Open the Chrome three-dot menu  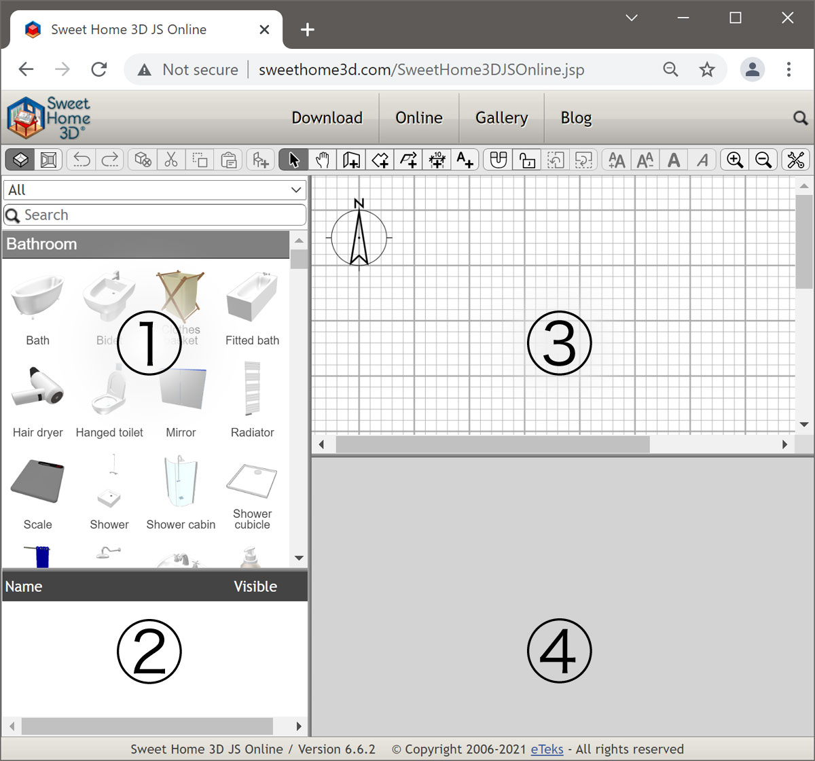point(789,69)
